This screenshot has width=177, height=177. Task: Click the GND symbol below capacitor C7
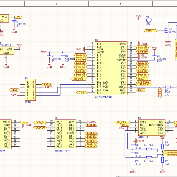tap(49, 65)
